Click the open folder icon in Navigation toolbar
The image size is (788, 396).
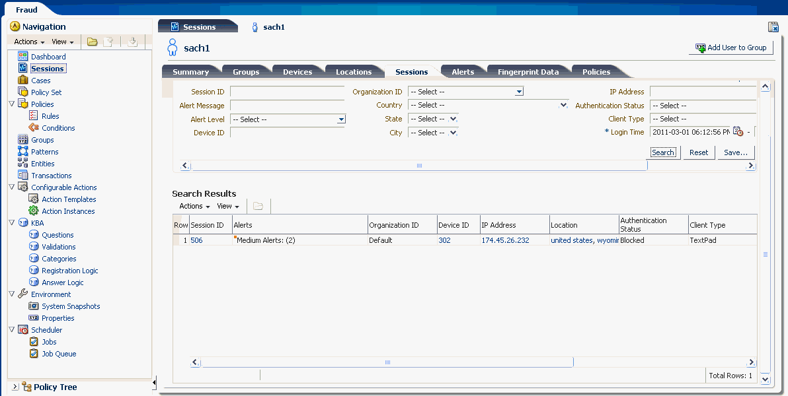(92, 42)
